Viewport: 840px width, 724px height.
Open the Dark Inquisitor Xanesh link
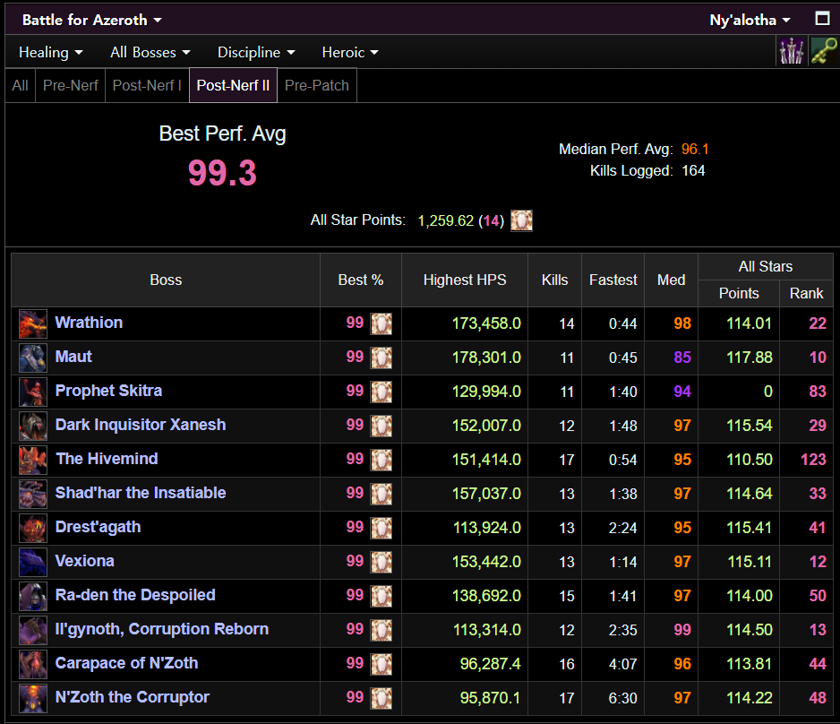pyautogui.click(x=141, y=425)
